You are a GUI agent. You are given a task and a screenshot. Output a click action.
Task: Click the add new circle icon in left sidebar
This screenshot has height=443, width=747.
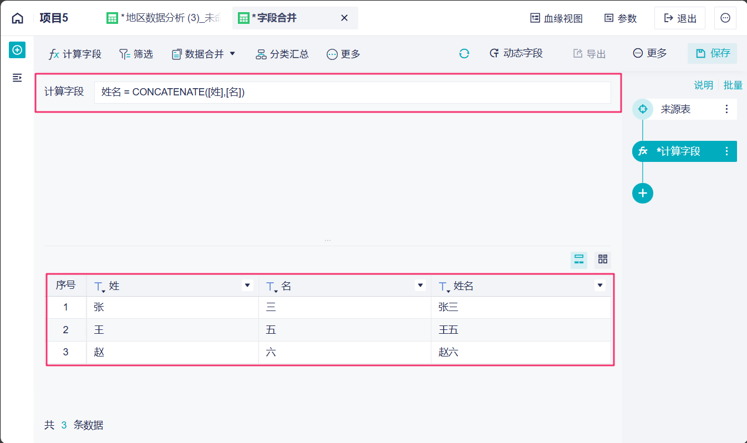click(x=17, y=50)
